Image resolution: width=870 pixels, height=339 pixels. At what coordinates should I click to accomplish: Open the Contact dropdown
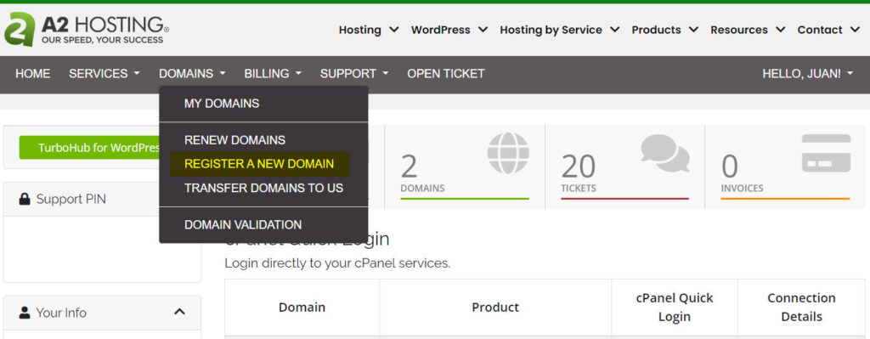[828, 30]
